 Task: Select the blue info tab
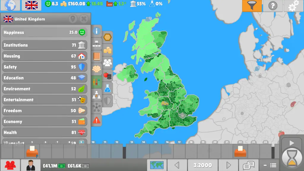pos(96,31)
